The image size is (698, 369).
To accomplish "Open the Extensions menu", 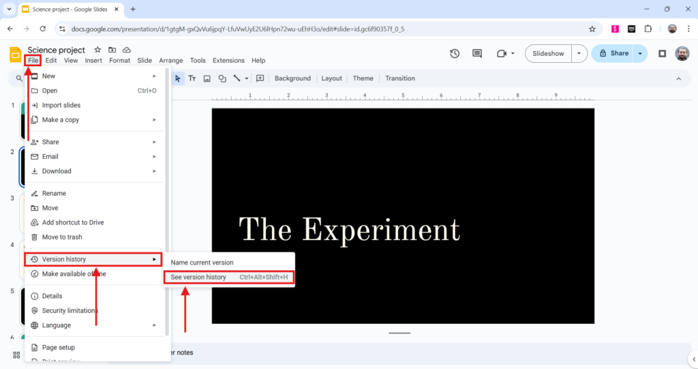I will pyautogui.click(x=228, y=61).
